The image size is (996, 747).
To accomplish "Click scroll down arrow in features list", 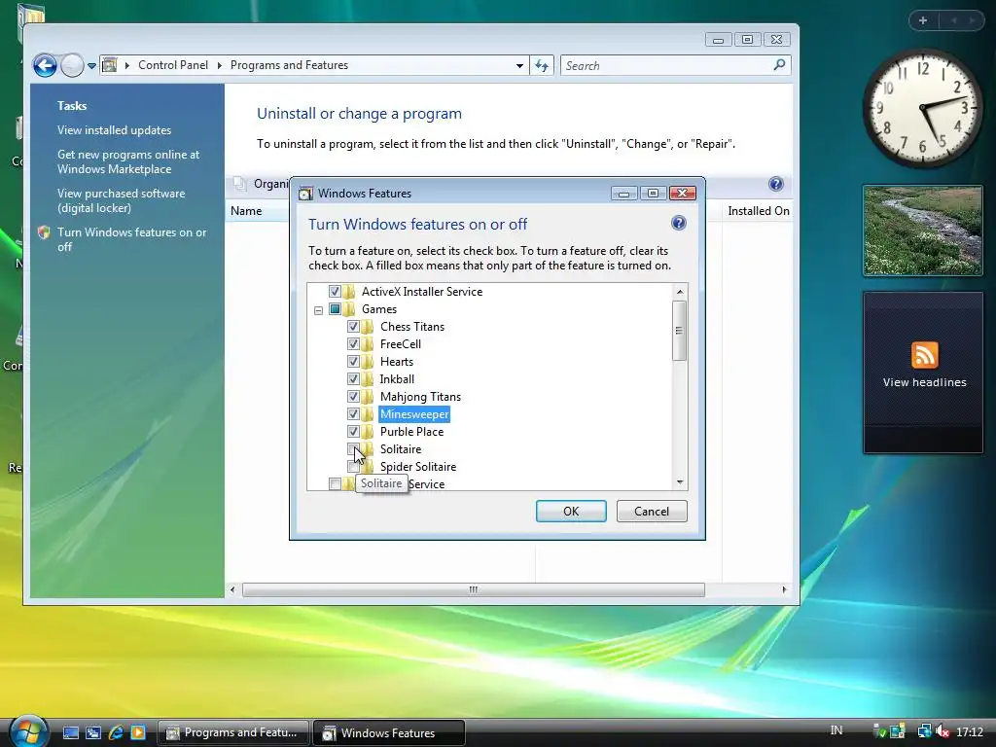I will (x=680, y=482).
